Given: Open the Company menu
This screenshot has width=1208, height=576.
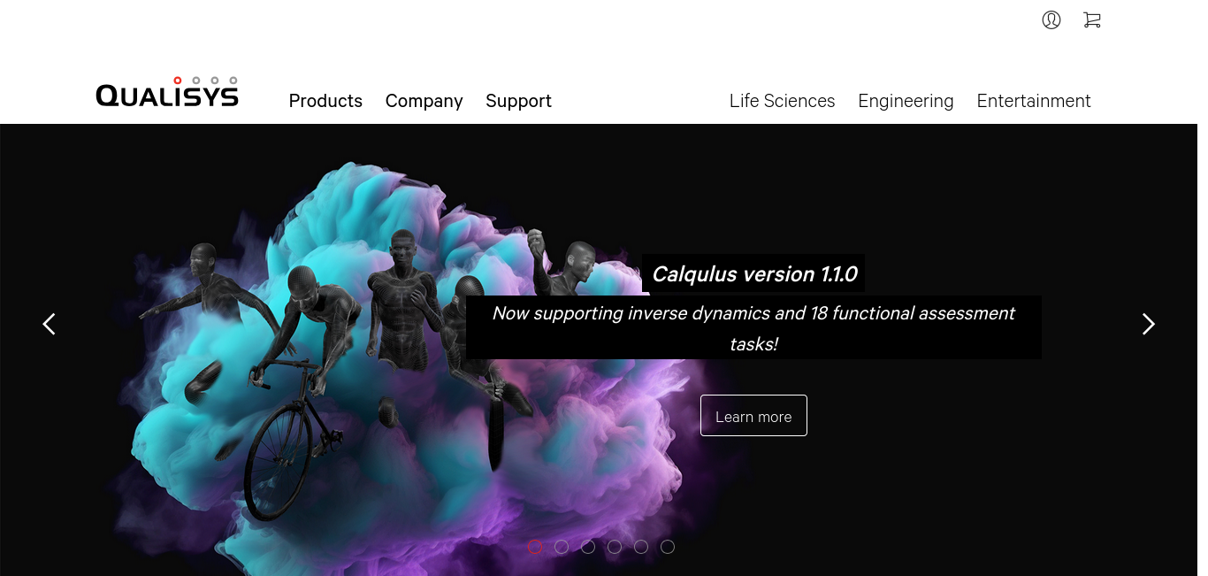Looking at the screenshot, I should 424,101.
